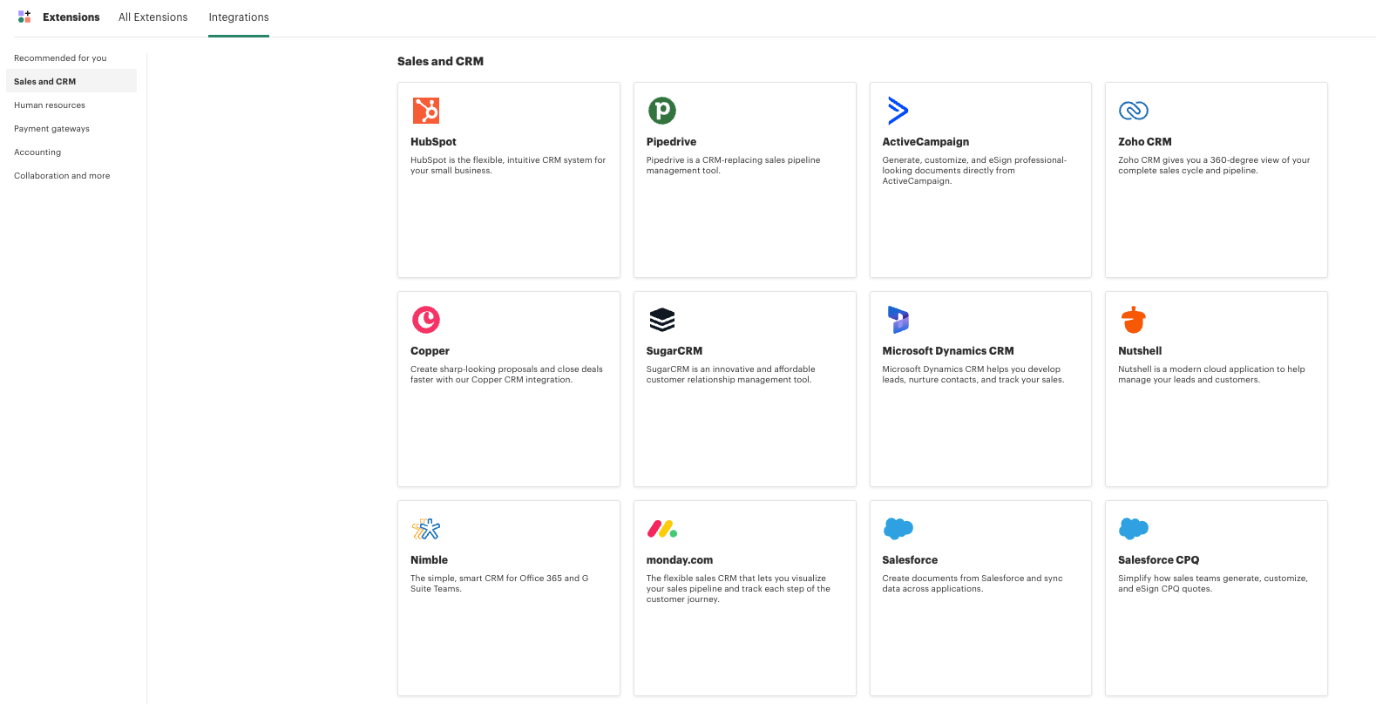Open the Salesforce CPQ card title

(x=1158, y=560)
